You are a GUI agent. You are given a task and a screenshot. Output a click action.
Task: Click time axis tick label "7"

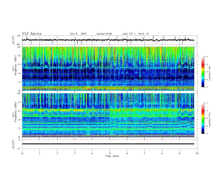coord(145,153)
